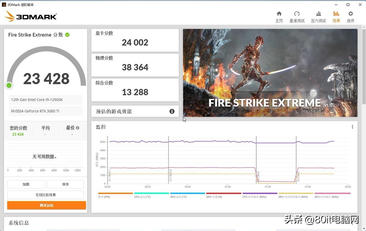Open the 压力测试 stress test icon
366x231 pixels.
coord(318,16)
